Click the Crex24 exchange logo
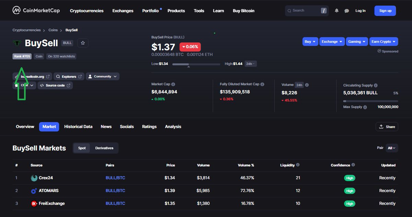412x217 pixels. coord(34,178)
